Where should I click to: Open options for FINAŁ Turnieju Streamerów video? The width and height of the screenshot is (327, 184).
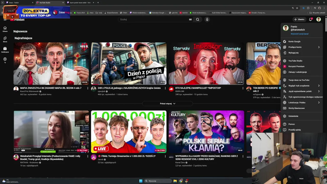coord(165,156)
